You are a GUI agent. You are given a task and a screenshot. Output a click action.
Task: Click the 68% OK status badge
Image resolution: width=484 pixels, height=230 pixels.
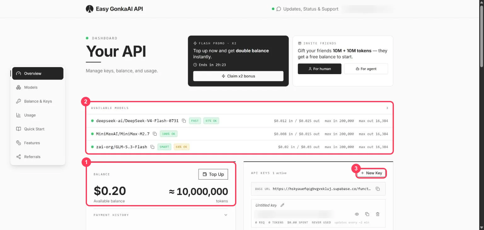(x=181, y=147)
